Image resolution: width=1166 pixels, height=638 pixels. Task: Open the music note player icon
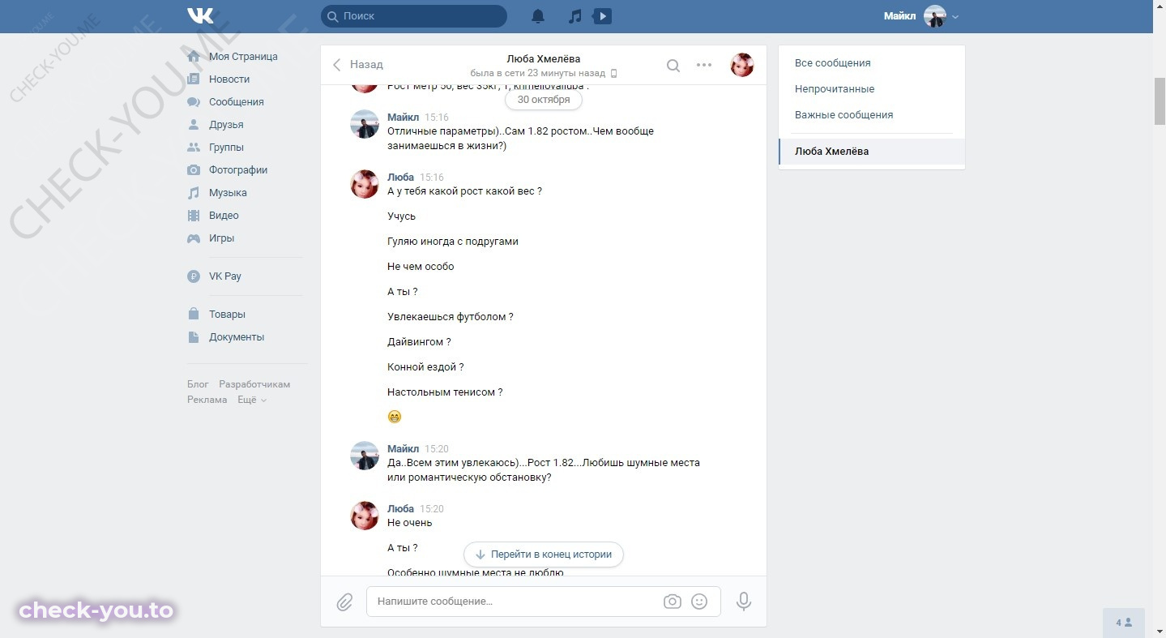(x=574, y=16)
